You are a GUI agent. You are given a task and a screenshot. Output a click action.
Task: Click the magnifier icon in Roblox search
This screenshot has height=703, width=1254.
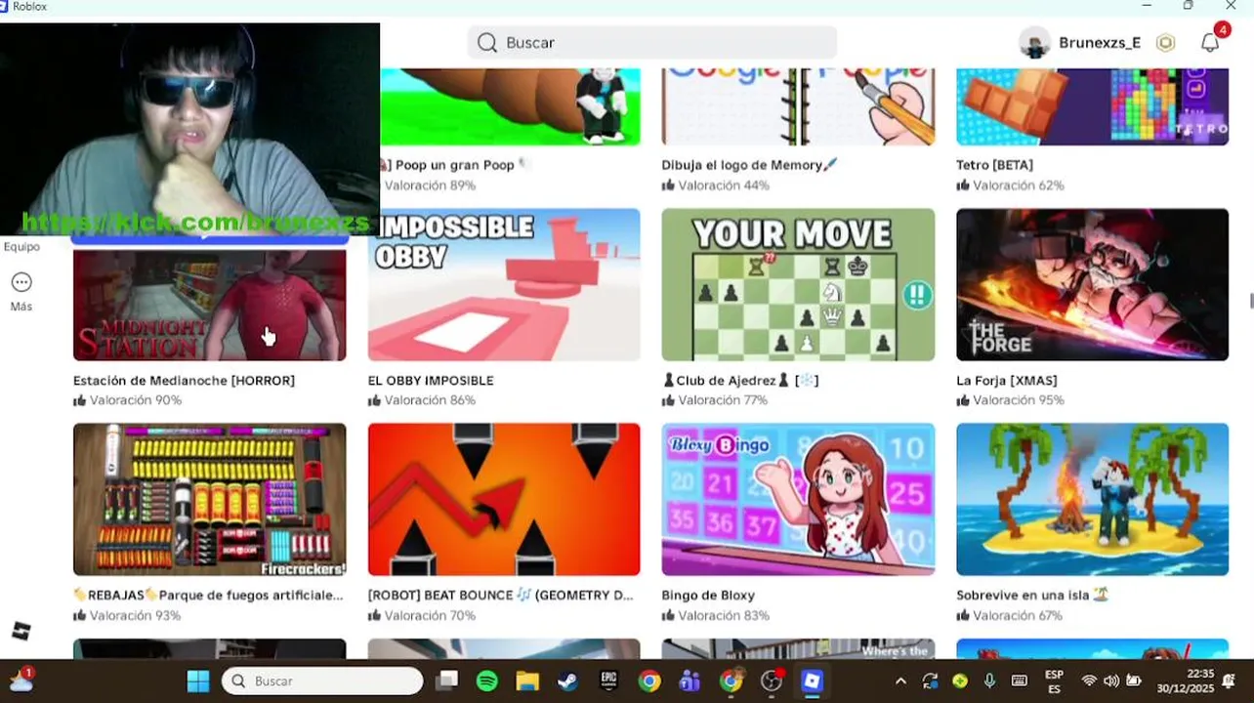(x=487, y=43)
